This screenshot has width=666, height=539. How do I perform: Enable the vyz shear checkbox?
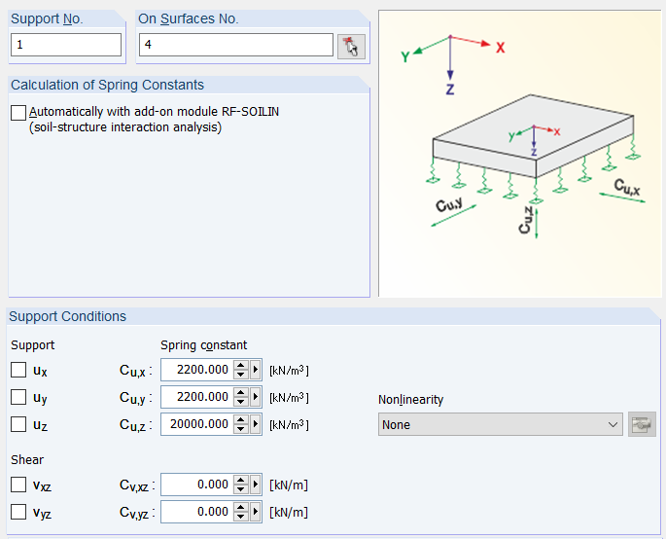click(x=18, y=512)
